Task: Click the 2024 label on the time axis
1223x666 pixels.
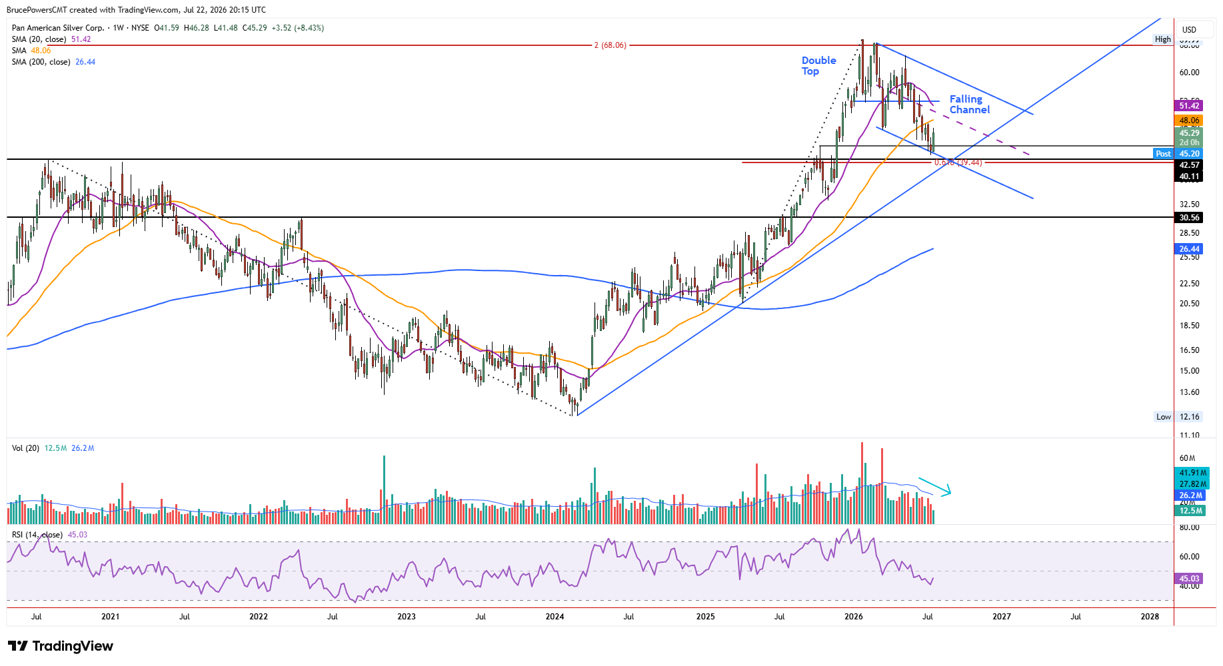Action: coord(555,617)
